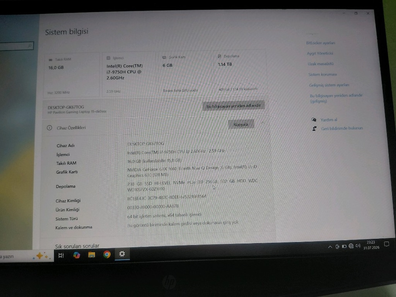The image size is (396, 297).
Task: Check the battery tray icon
Action: (x=344, y=246)
